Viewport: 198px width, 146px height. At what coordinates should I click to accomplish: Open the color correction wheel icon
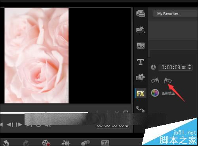click(x=155, y=93)
